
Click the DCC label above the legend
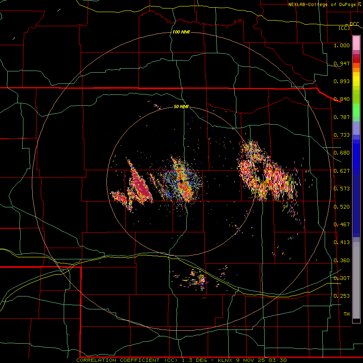click(x=354, y=24)
